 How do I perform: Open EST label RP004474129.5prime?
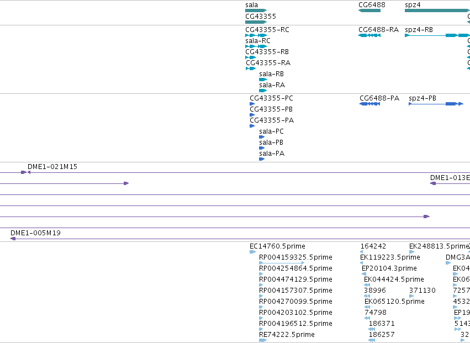[295, 279]
